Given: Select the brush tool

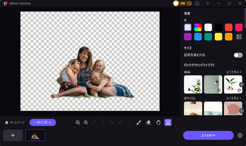Looking at the screenshot, I should [x=138, y=122].
